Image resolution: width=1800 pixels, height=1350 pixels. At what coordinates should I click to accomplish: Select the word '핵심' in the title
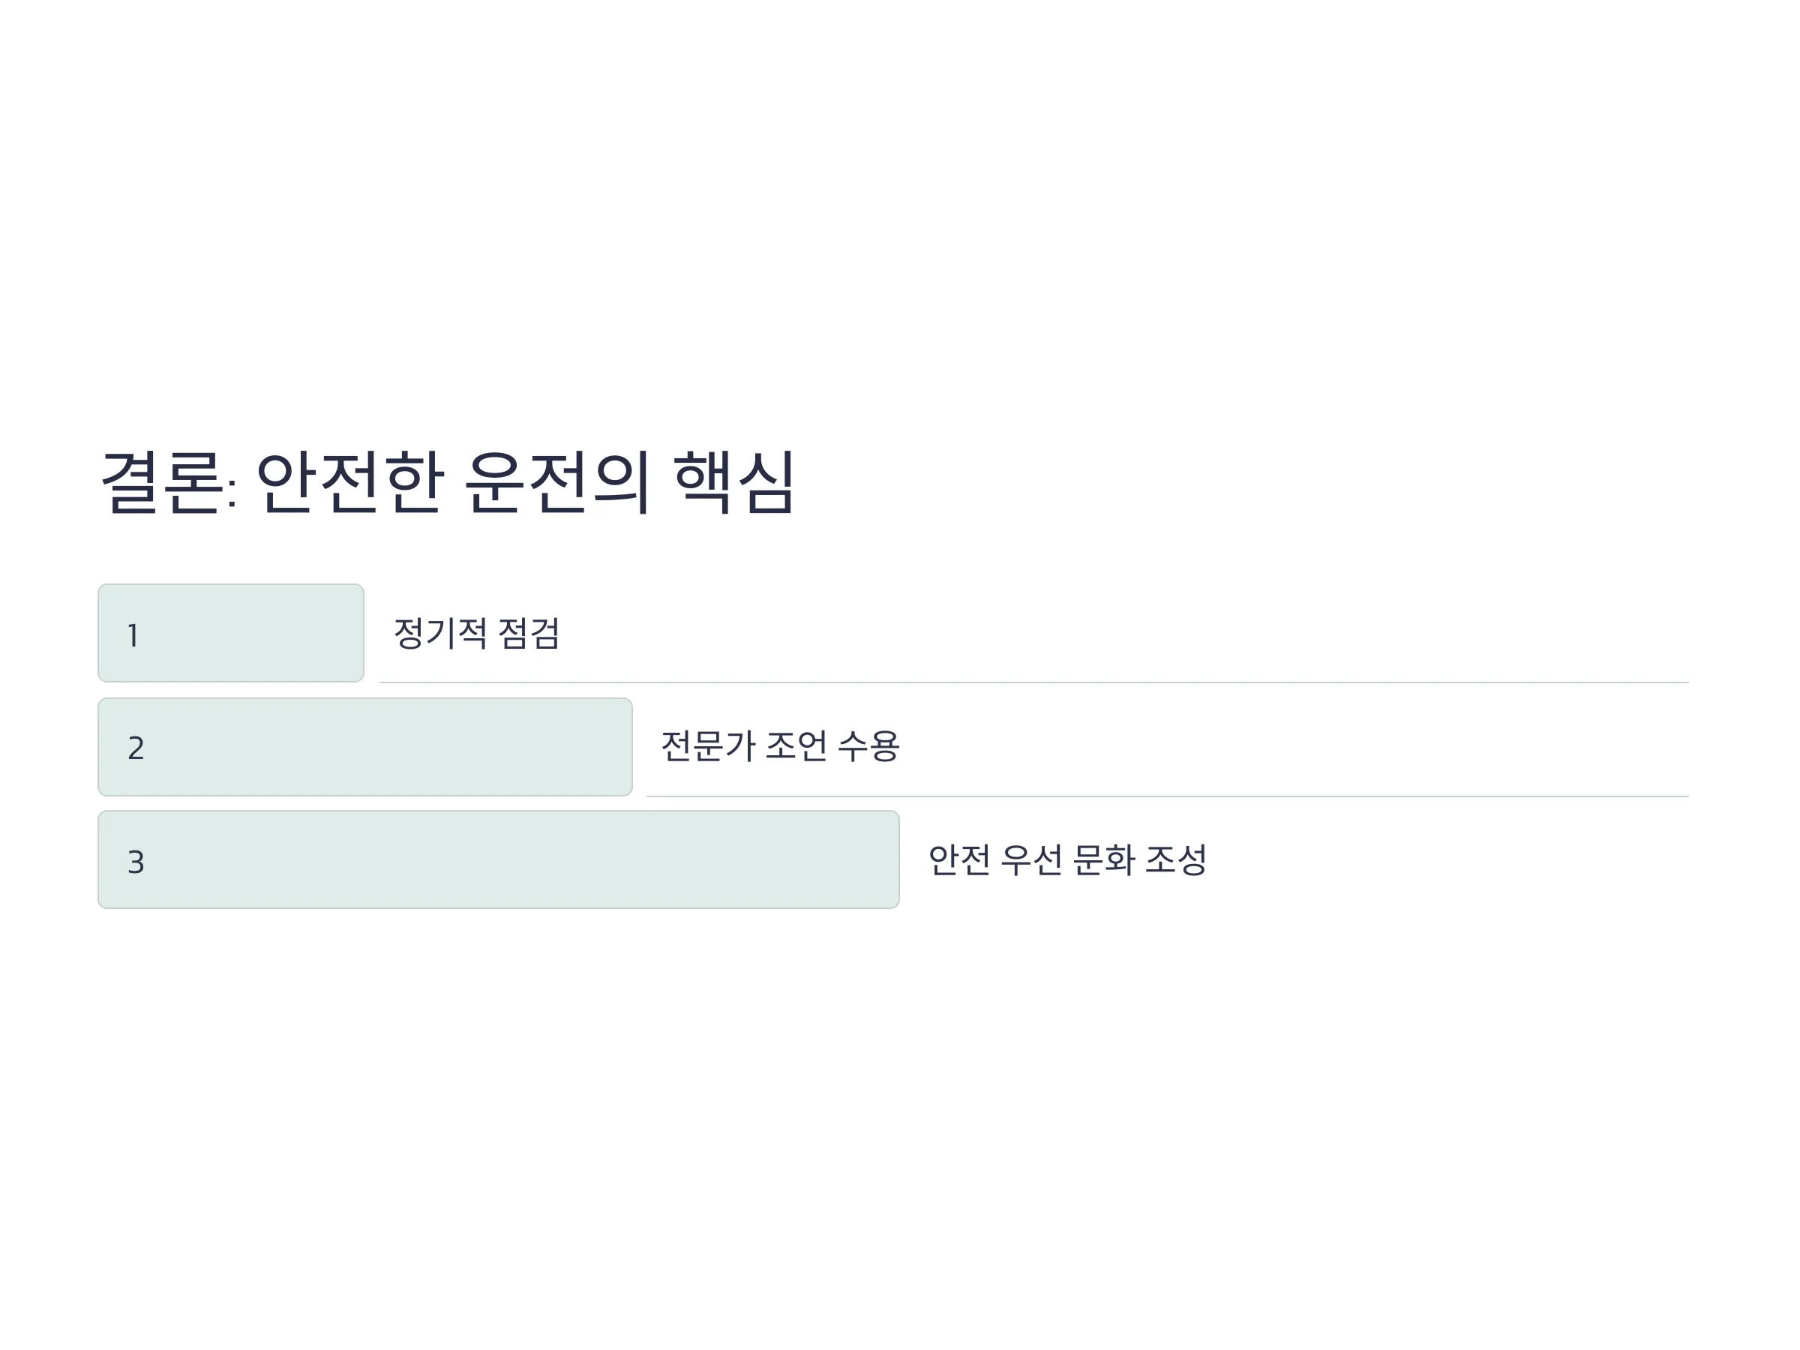tap(733, 481)
